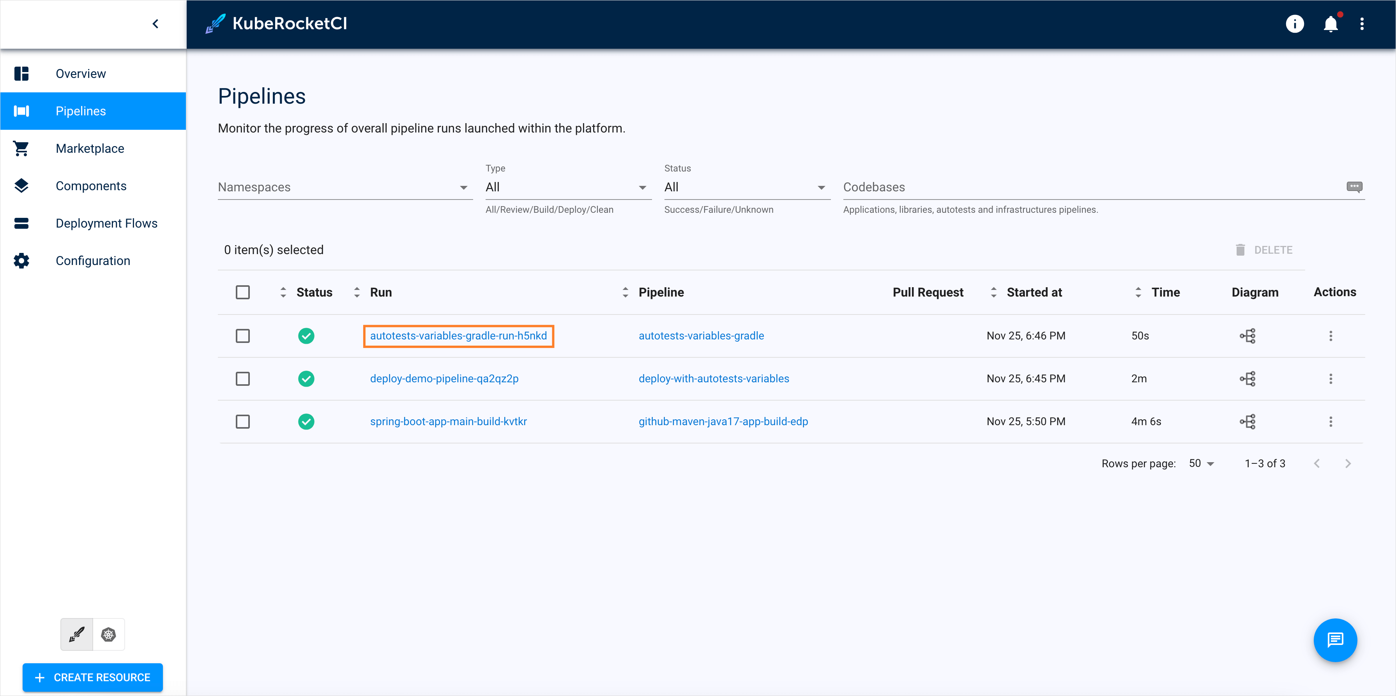Click the CREATE RESOURCE button

[92, 677]
